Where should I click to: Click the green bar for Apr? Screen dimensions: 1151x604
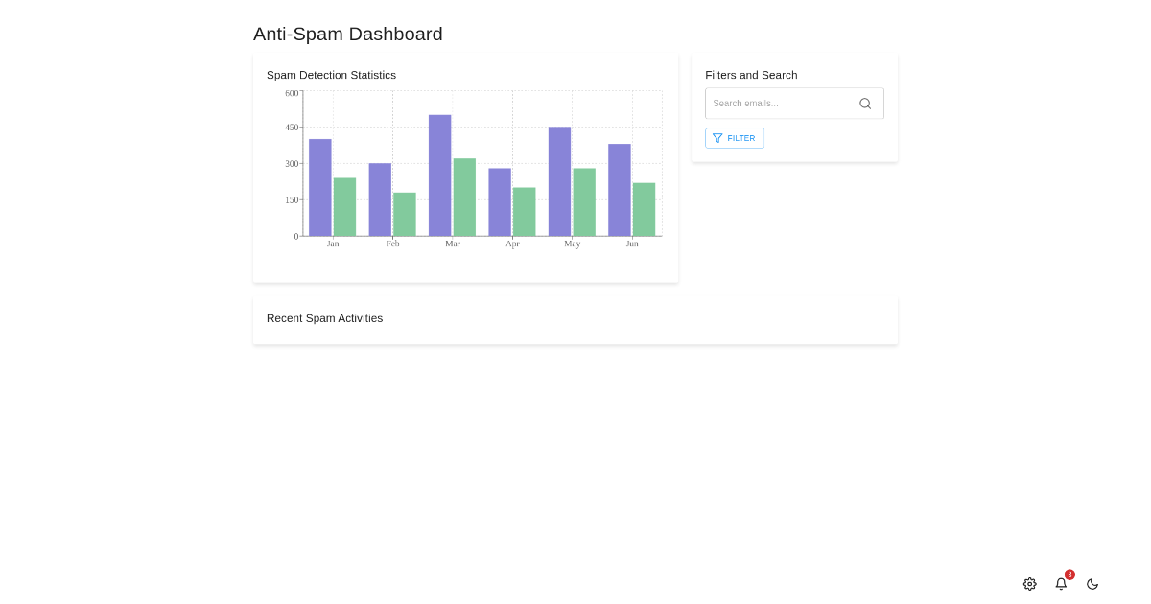pyautogui.click(x=524, y=212)
